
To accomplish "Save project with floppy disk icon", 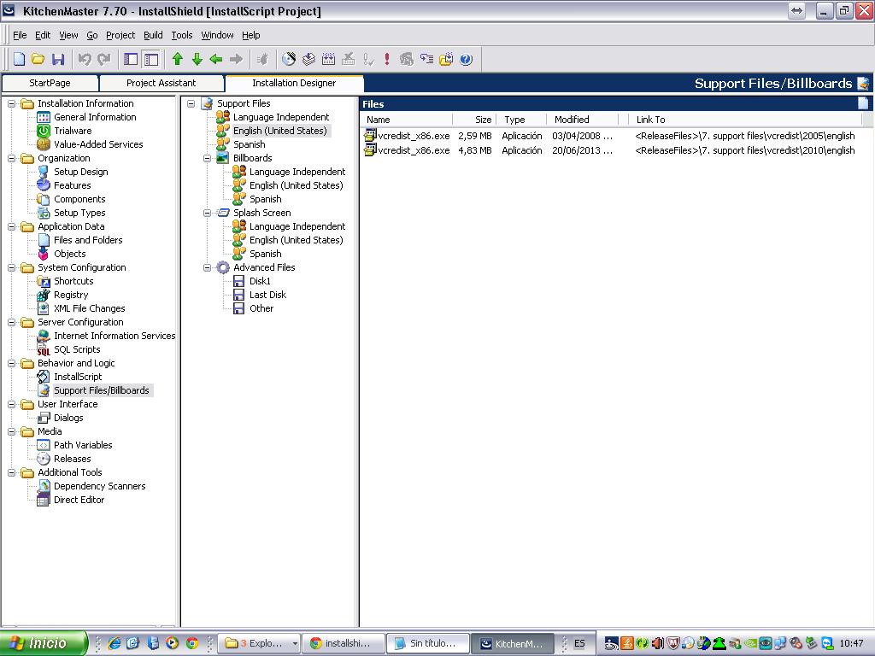I will (58, 59).
